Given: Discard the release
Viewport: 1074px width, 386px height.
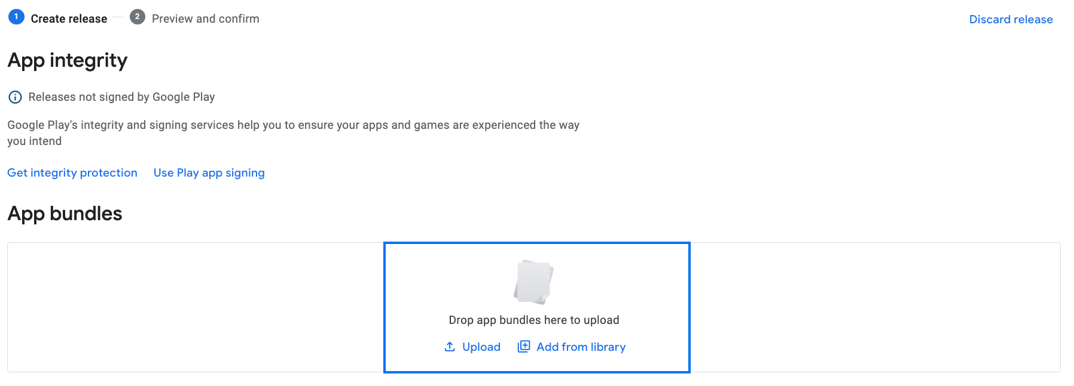Looking at the screenshot, I should [1011, 19].
